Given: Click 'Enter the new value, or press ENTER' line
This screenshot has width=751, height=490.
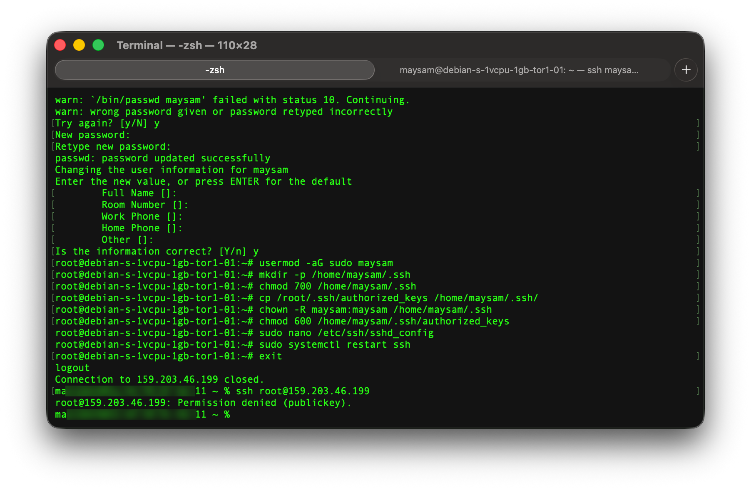Looking at the screenshot, I should (204, 182).
